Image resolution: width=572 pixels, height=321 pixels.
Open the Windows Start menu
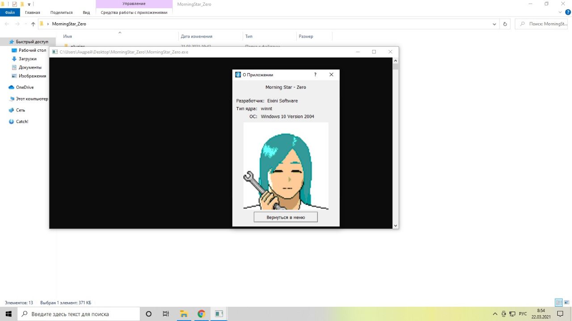[x=8, y=314]
